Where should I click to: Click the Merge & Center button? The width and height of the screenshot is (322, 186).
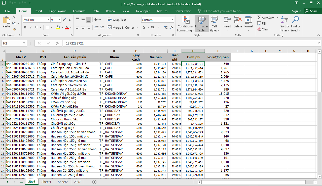[121, 28]
